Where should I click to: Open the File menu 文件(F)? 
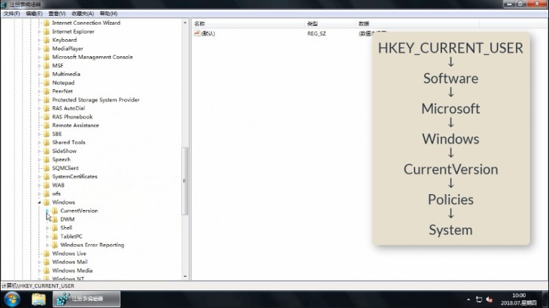point(12,13)
